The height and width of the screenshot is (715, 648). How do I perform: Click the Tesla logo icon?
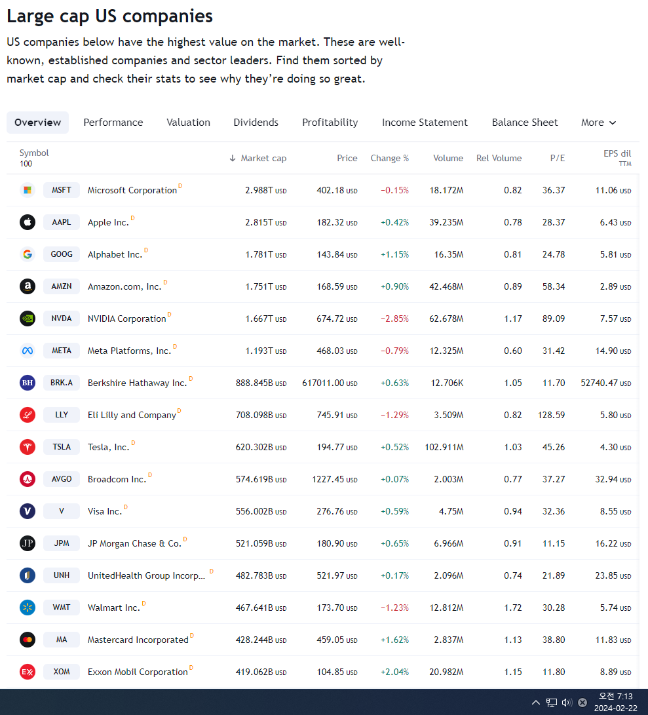coord(28,447)
